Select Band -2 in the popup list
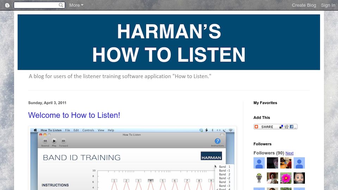 tap(225, 178)
